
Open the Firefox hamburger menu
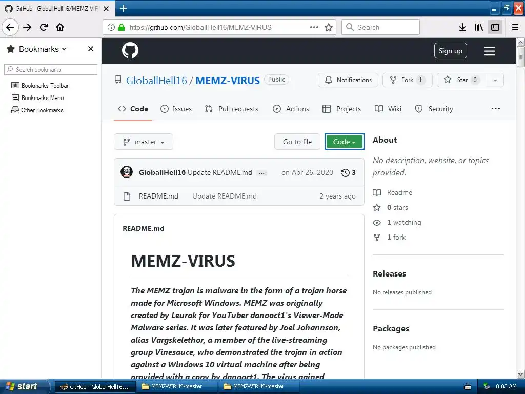(515, 27)
